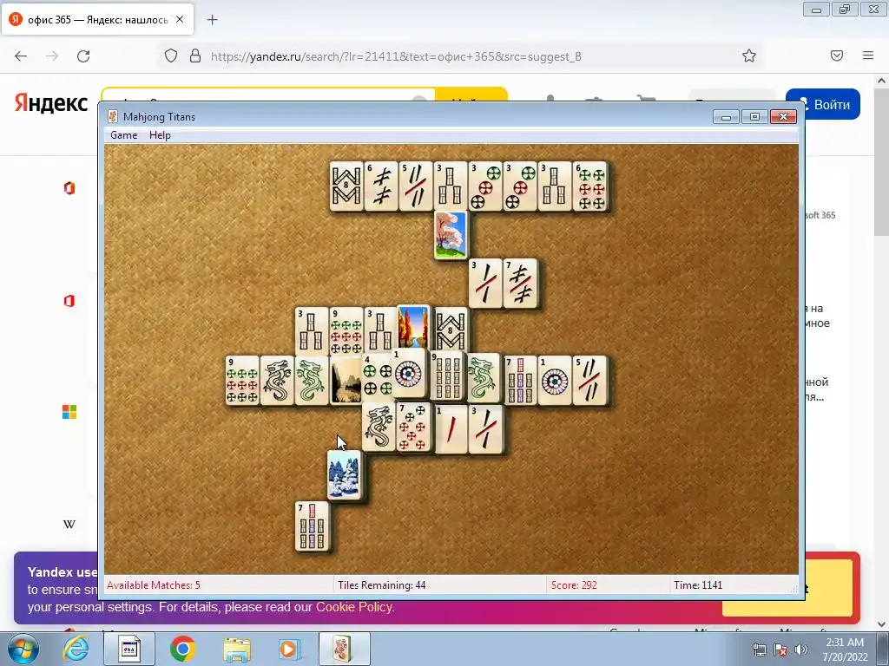Click the autumn trees season tile
The image size is (889, 666).
[x=414, y=329]
